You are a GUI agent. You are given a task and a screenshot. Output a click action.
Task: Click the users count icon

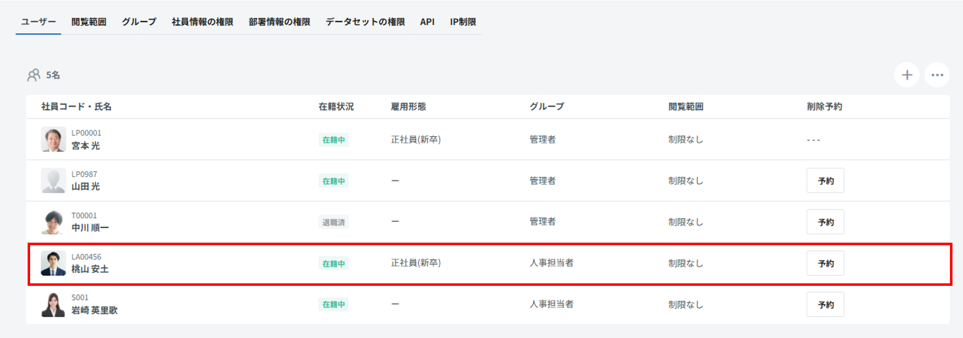tap(34, 75)
